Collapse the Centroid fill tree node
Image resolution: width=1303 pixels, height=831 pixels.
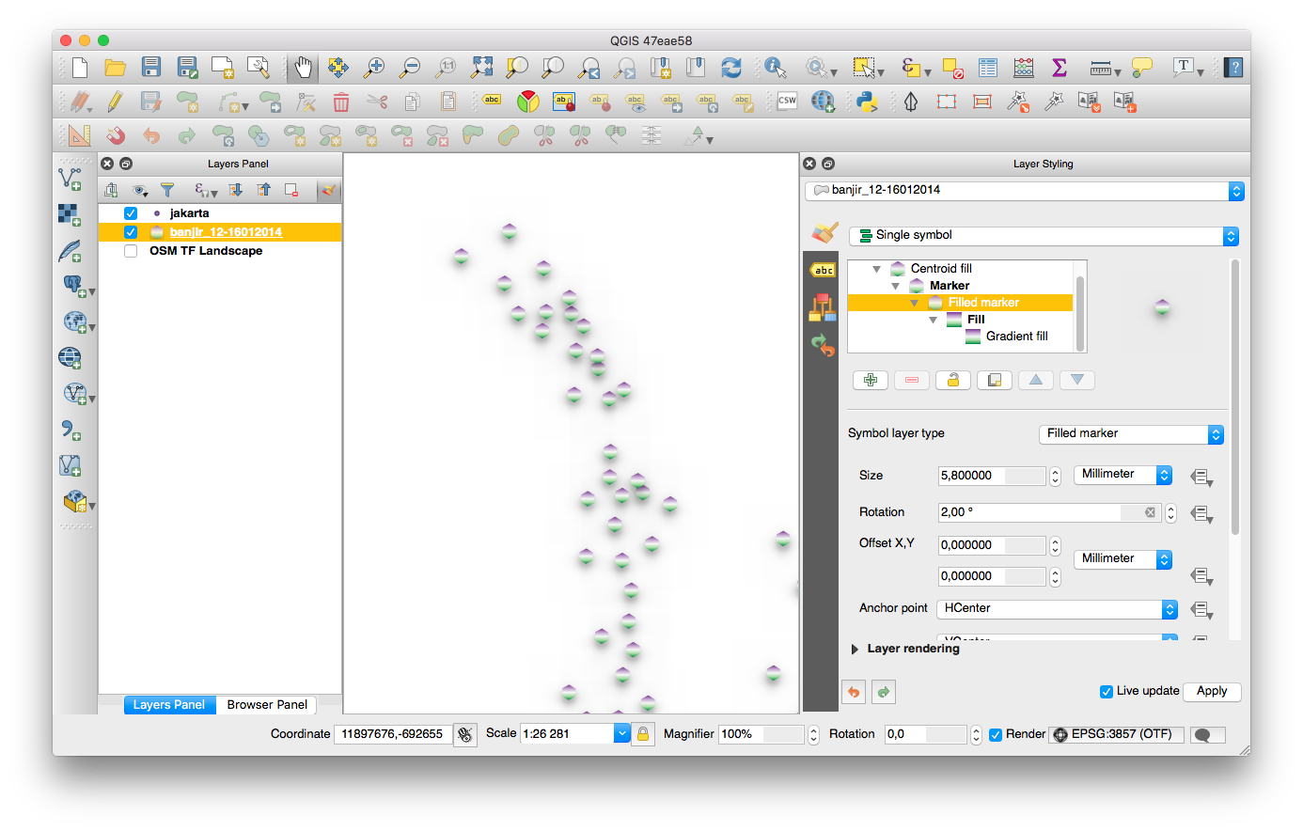click(x=876, y=269)
